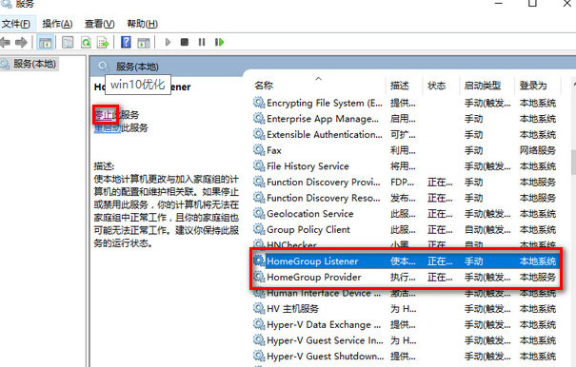Click gear icon of Geolocation Service
Viewport: 576px width, 367px height.
[x=259, y=214]
